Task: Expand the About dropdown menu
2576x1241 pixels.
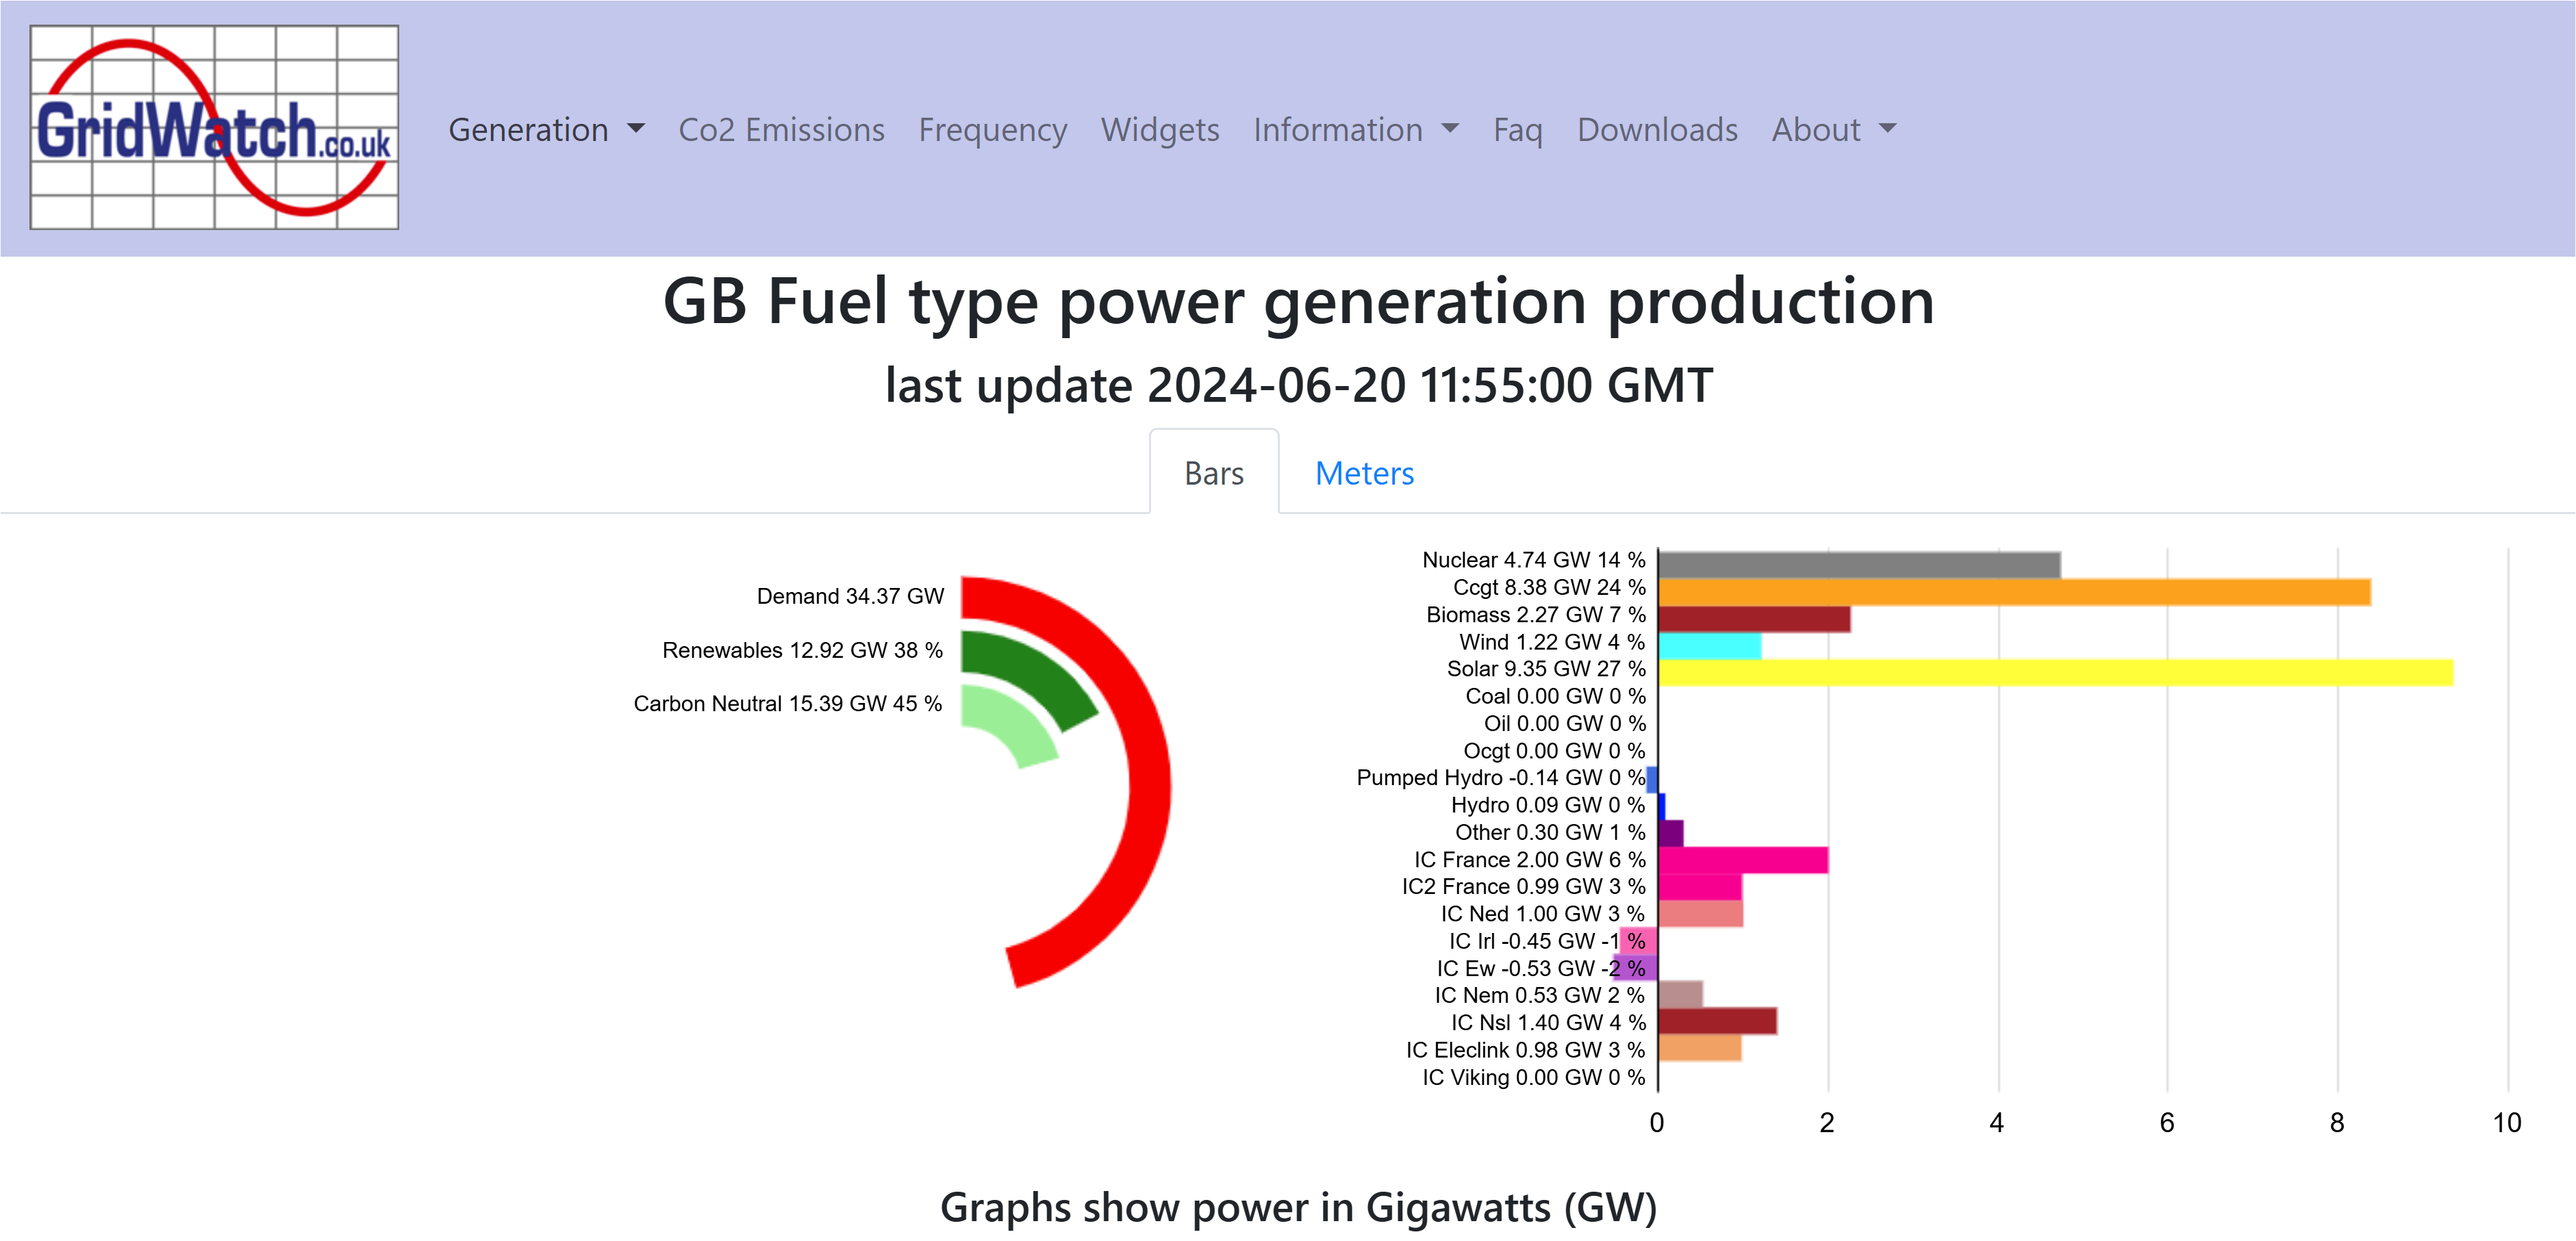Action: pos(1834,130)
